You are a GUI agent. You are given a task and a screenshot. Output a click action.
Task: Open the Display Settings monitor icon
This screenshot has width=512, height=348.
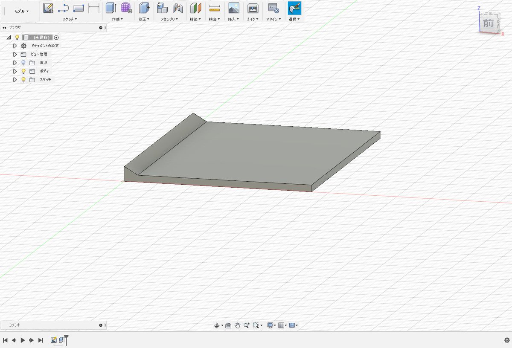pos(270,325)
